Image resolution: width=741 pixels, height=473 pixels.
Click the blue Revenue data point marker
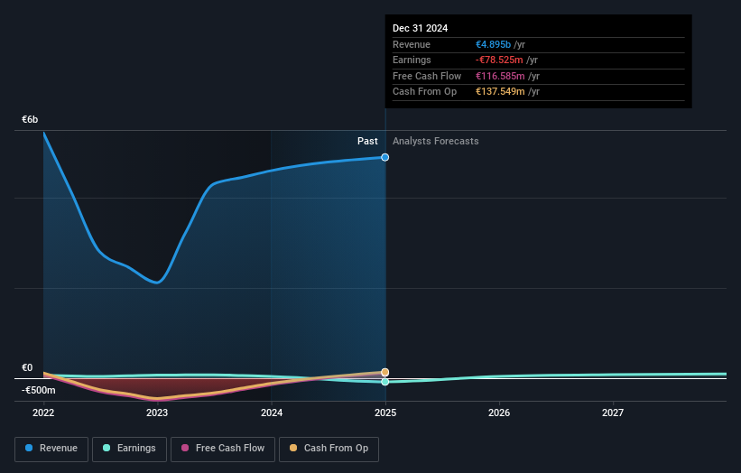[385, 157]
